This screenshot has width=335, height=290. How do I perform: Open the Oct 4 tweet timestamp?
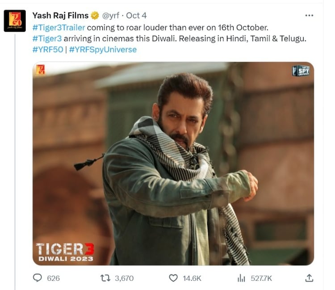click(136, 16)
